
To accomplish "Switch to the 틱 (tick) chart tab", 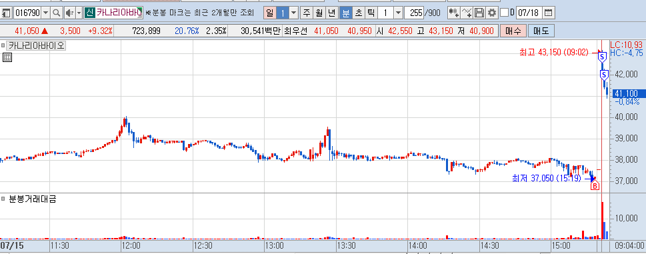I will pyautogui.click(x=371, y=13).
